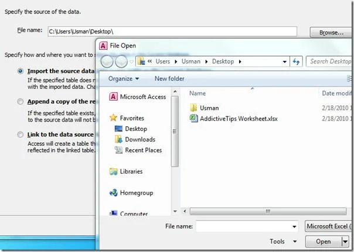This screenshot has height=252, width=354.
Task: Click the refresh button beside address bar
Action: click(296, 61)
